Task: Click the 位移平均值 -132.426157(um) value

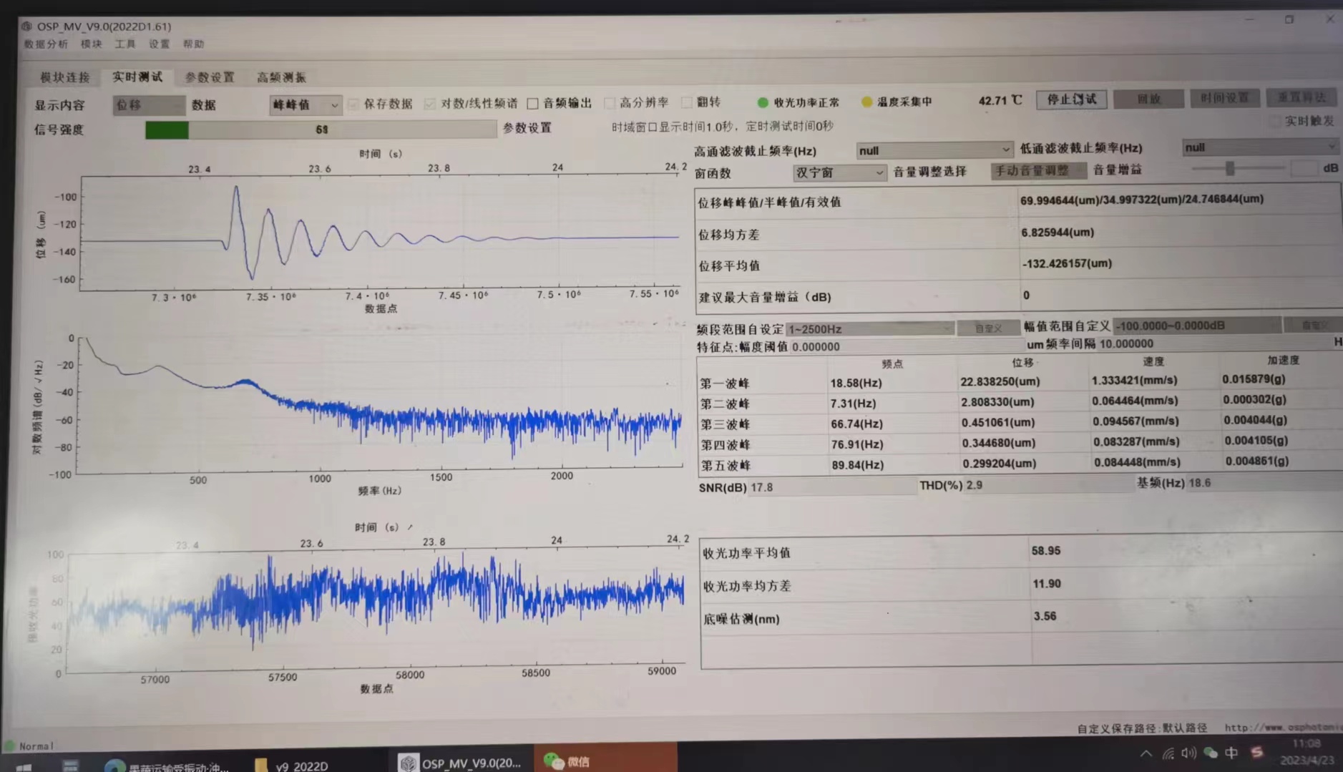Action: [1067, 263]
